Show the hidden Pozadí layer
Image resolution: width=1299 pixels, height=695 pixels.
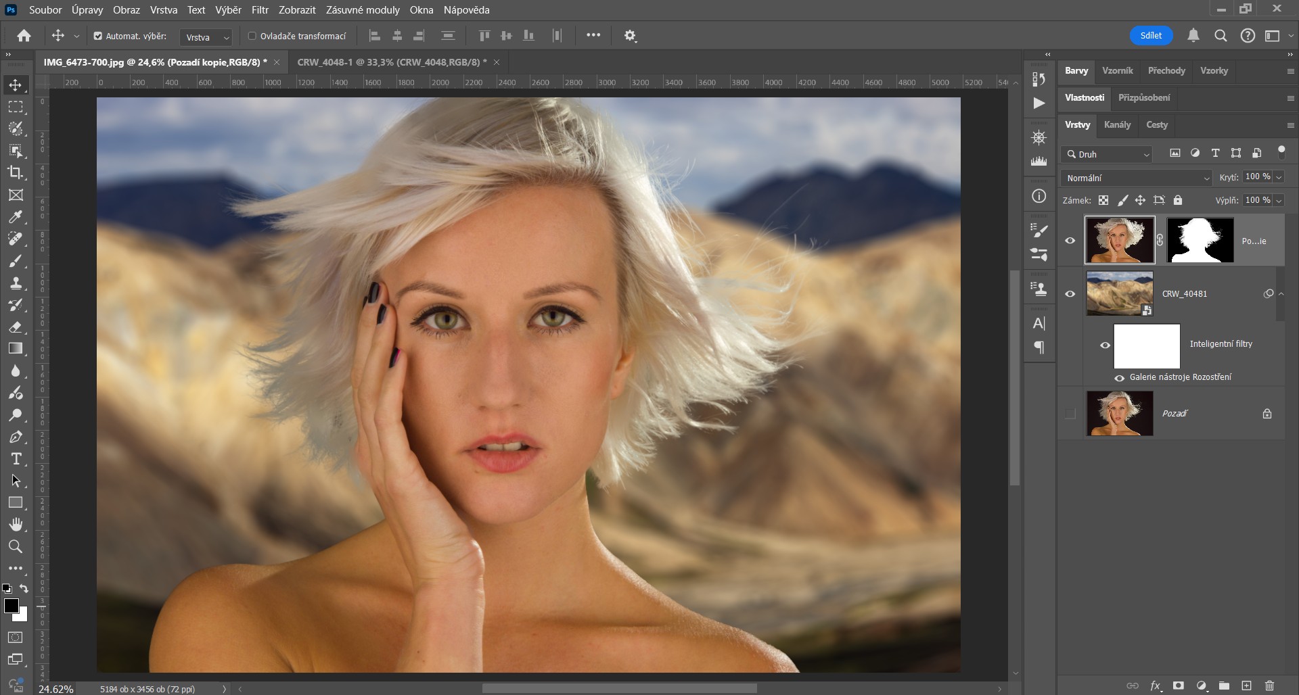point(1070,414)
